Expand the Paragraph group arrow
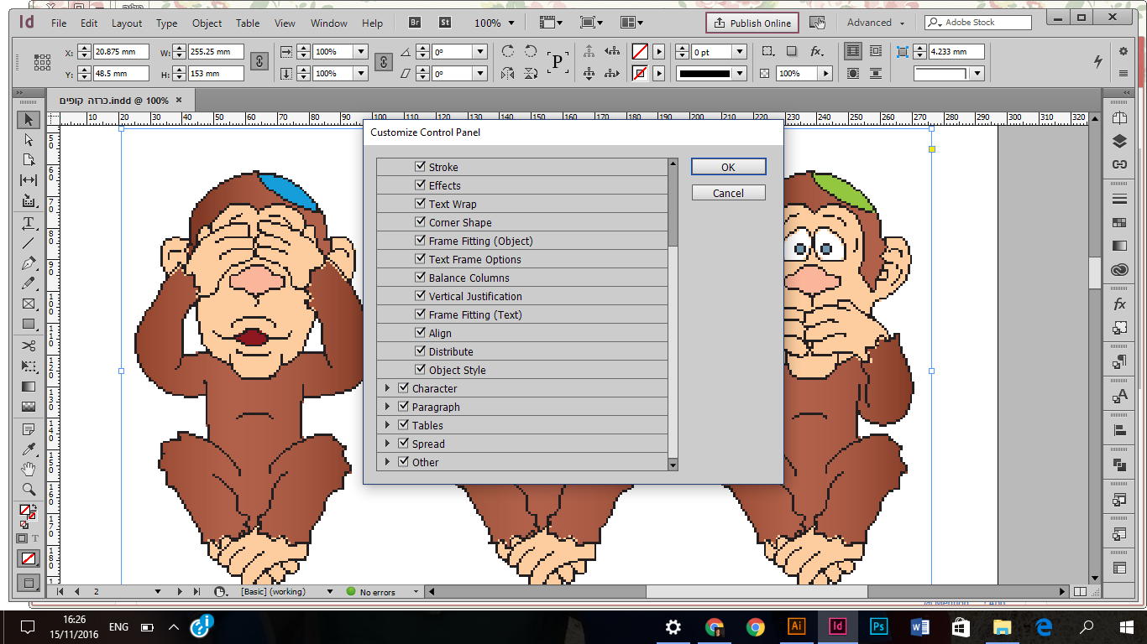1147x644 pixels. tap(387, 407)
